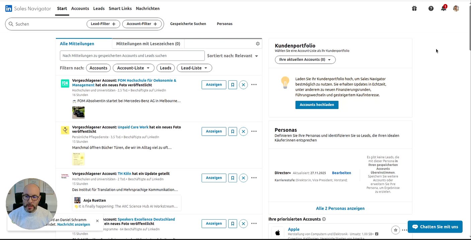Open the help question mark icon
The image size is (471, 240).
pos(431,9)
